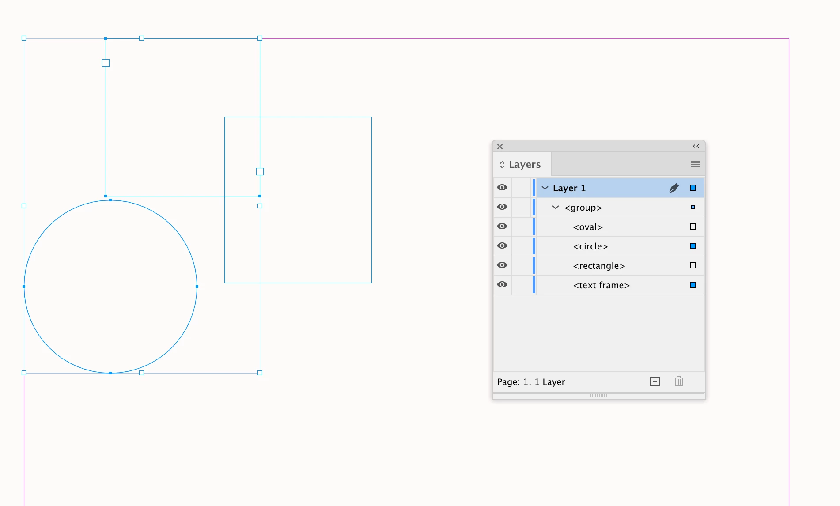Open the Layers panel flyout menu
Image resolution: width=840 pixels, height=506 pixels.
(x=695, y=164)
